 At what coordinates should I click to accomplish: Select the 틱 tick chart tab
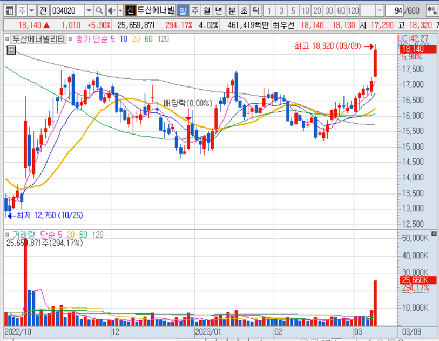coord(255,11)
